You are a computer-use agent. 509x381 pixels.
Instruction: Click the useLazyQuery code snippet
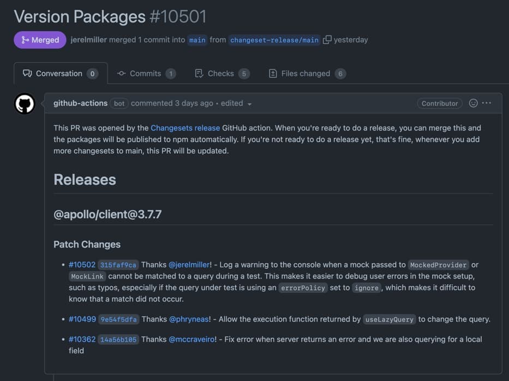(x=389, y=319)
